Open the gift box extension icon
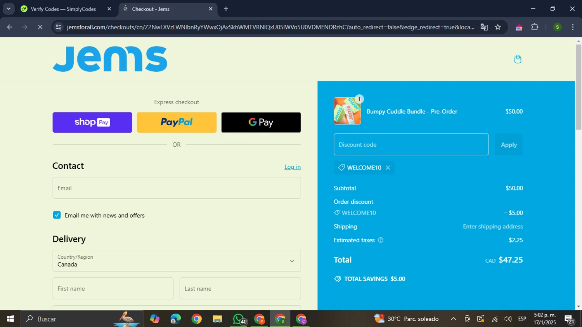 pos(519,27)
